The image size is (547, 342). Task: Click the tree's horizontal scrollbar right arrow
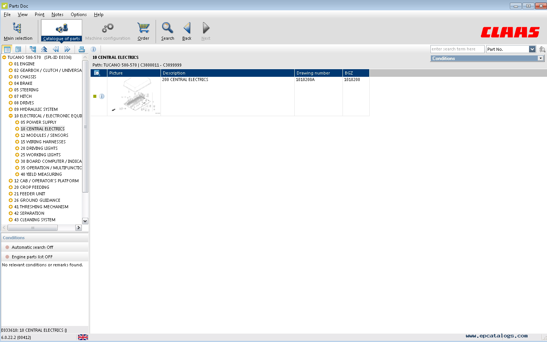tap(78, 228)
